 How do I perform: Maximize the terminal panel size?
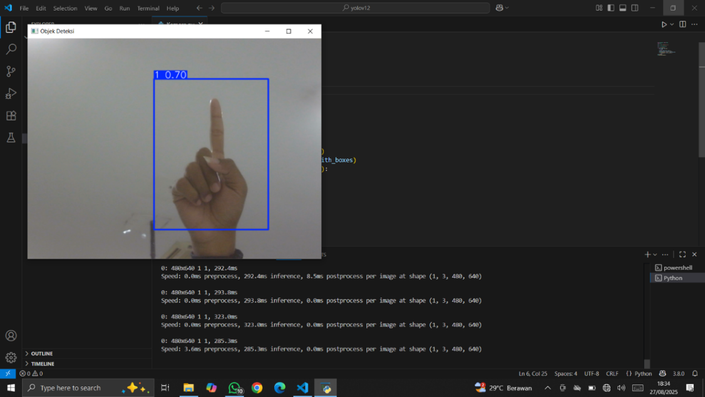(x=682, y=254)
